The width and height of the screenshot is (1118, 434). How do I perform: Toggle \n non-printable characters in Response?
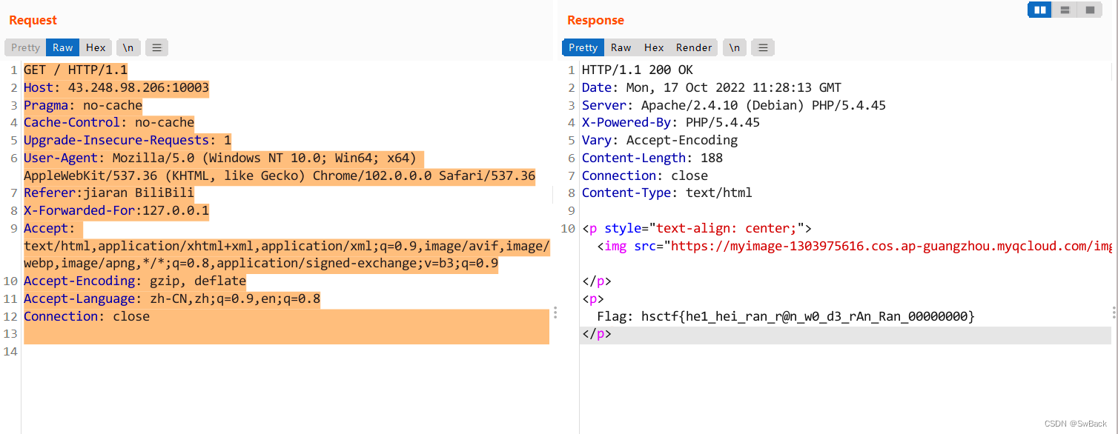(734, 47)
